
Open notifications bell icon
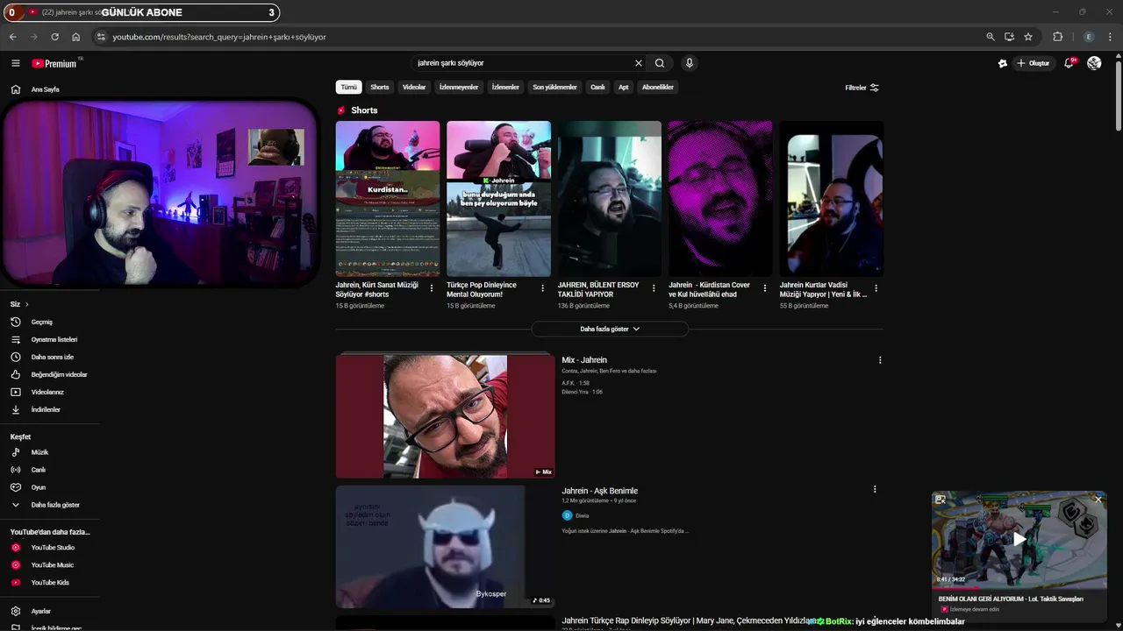point(1069,63)
